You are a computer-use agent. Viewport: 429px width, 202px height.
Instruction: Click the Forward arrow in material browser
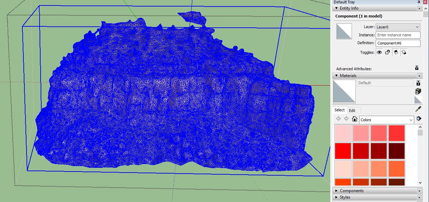[x=346, y=119]
